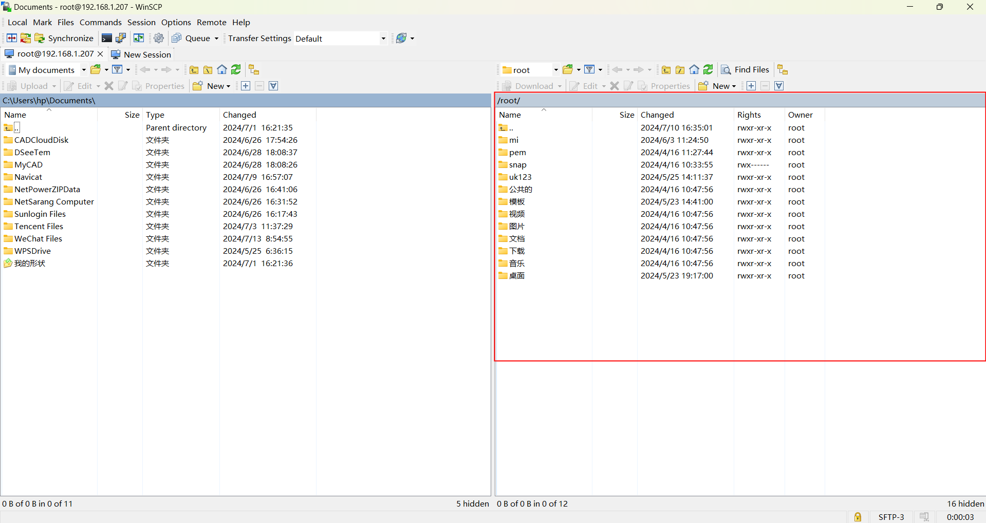
Task: Expand the Queue dropdown arrow
Action: (x=216, y=39)
